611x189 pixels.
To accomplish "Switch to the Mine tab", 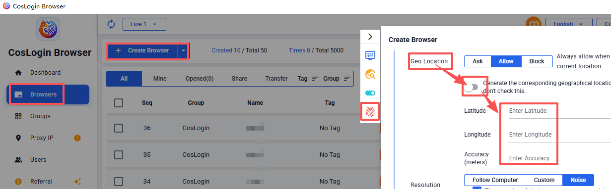I will (160, 79).
